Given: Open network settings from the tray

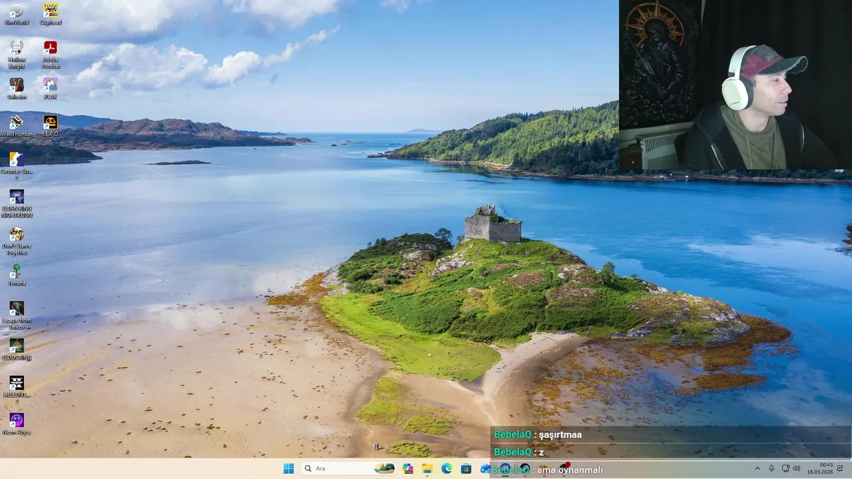Looking at the screenshot, I should point(785,468).
